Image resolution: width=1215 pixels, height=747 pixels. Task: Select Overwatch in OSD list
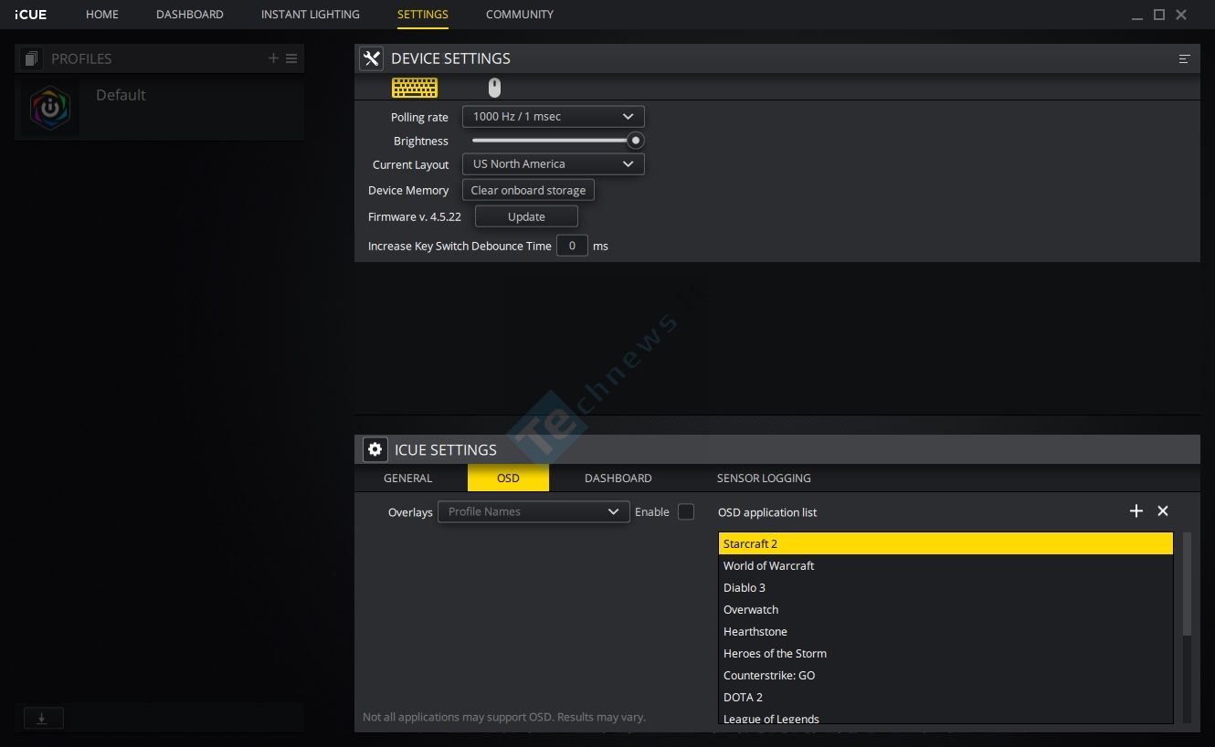tap(946, 609)
